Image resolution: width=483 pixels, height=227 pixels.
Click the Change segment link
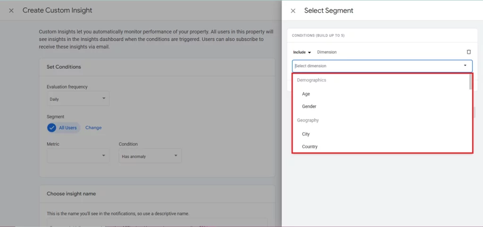(x=93, y=128)
